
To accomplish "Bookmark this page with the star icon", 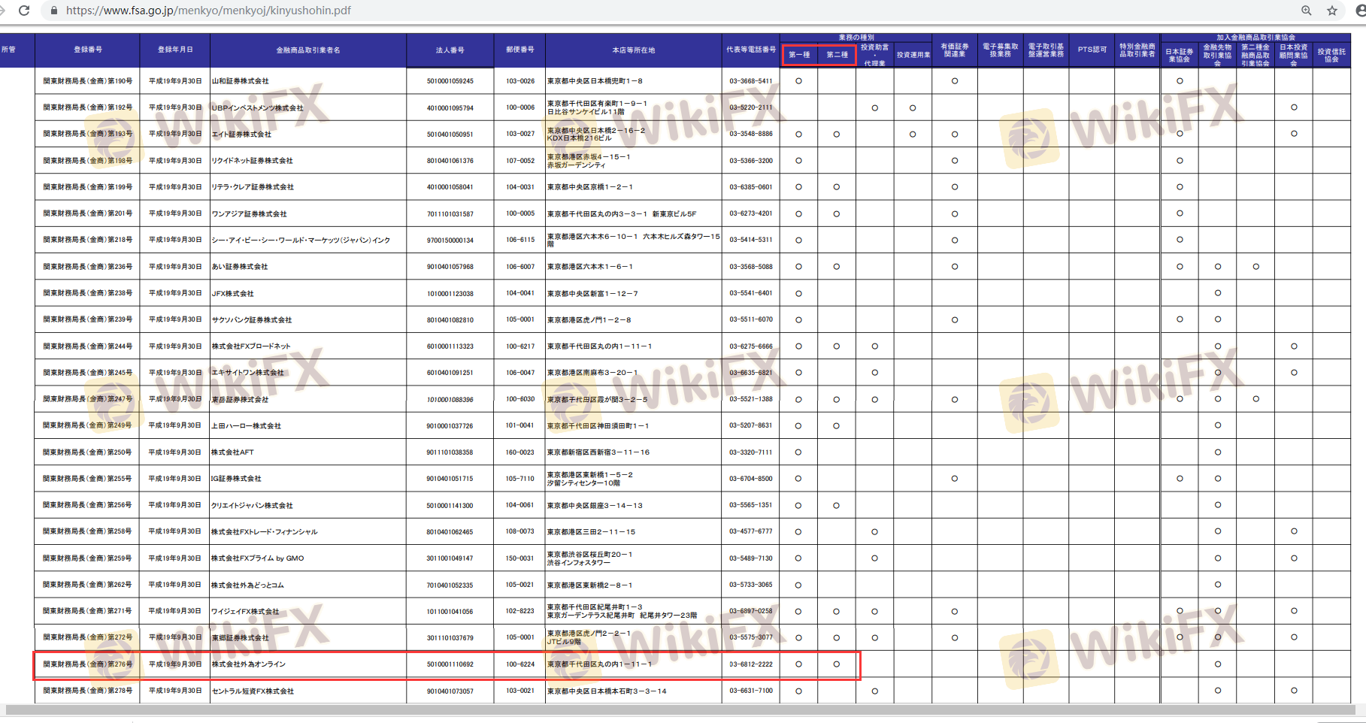I will click(1332, 11).
